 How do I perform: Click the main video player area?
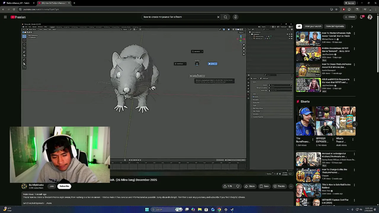[157, 99]
